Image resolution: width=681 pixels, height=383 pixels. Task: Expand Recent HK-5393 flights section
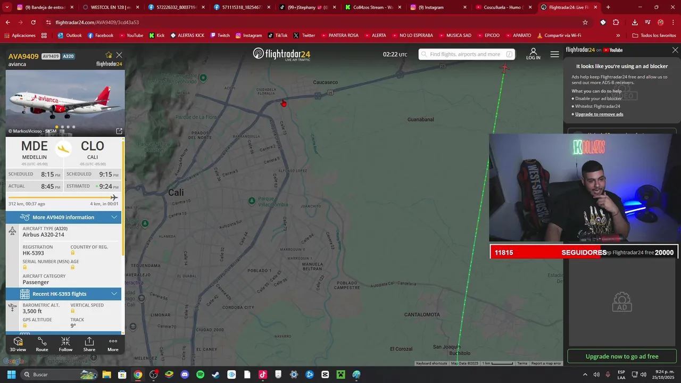coord(64,294)
